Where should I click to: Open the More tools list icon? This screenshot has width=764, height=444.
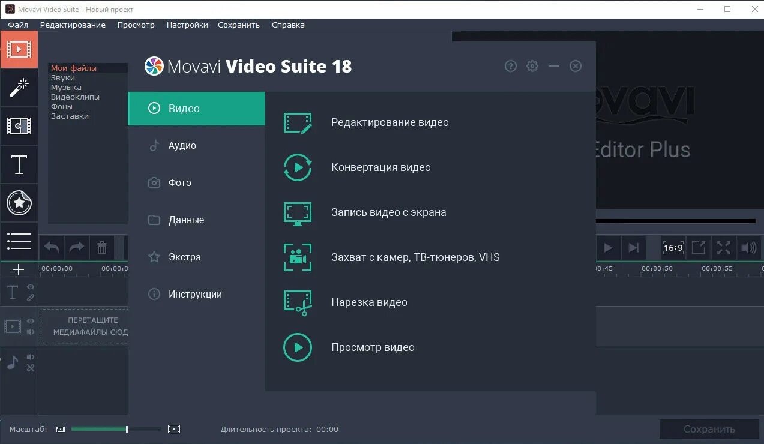[19, 241]
